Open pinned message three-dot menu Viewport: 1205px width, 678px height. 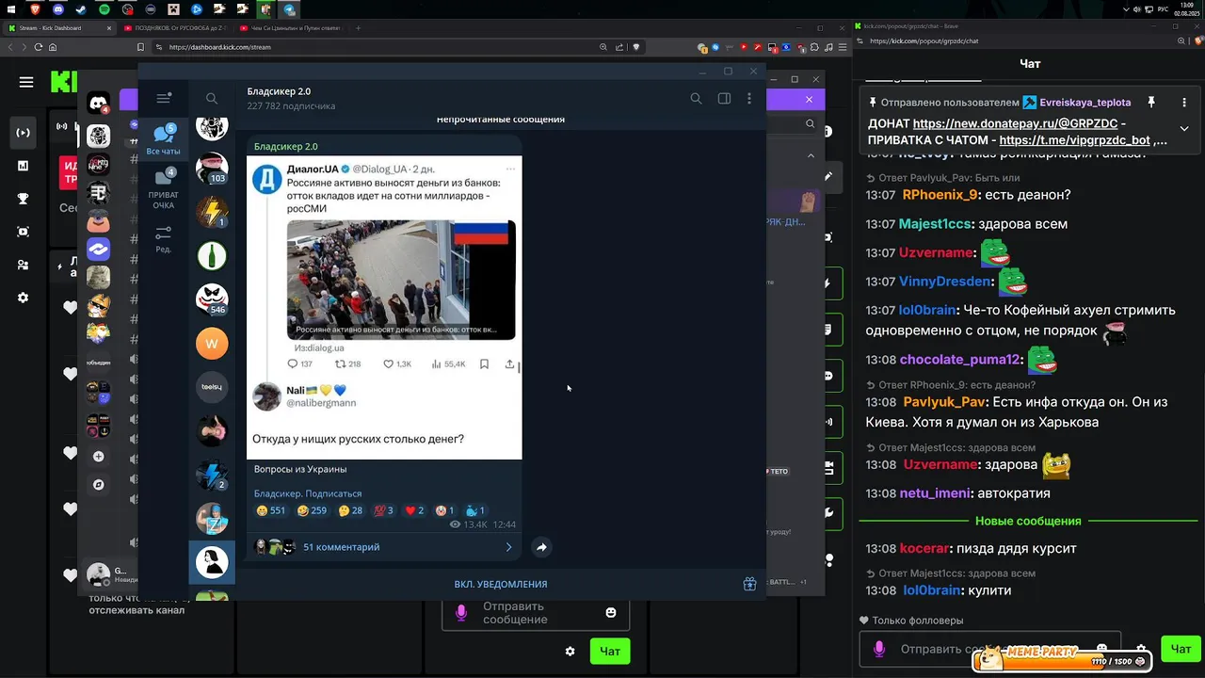[x=1184, y=102]
